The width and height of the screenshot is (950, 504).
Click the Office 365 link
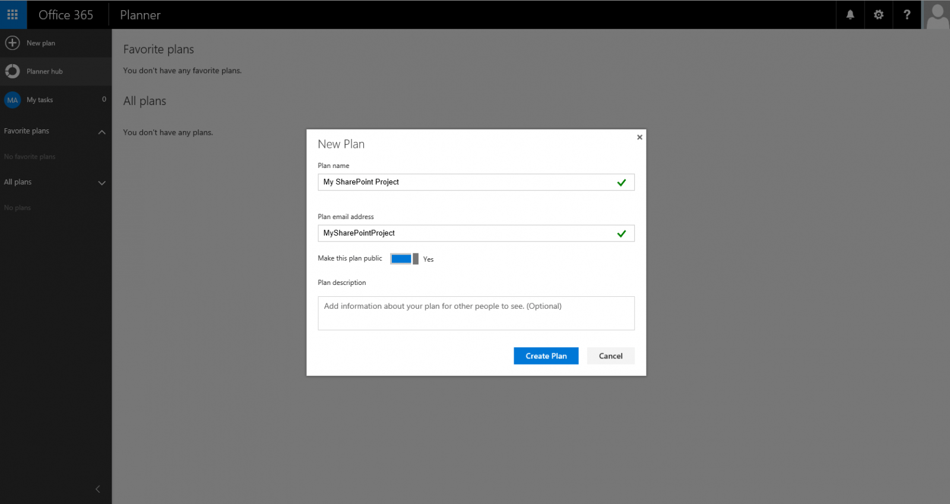66,15
